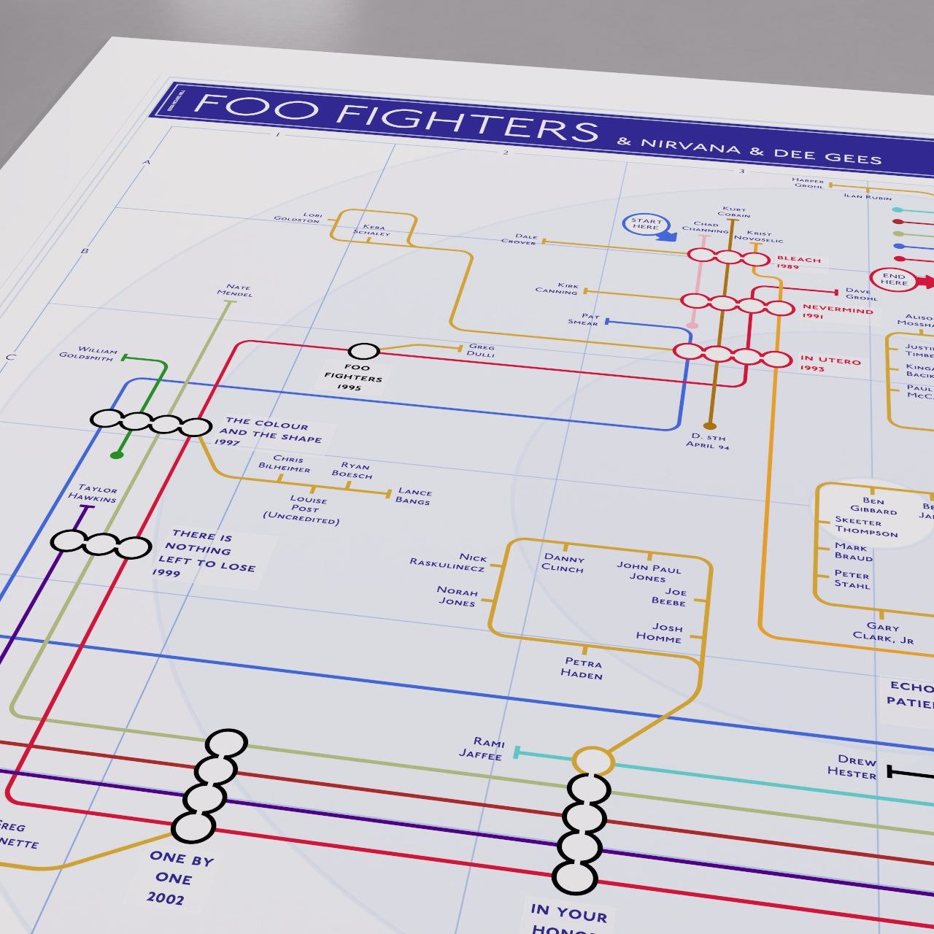Click the gold-ringed station beside Rami Jaffee
The width and height of the screenshot is (934, 934).
(593, 760)
